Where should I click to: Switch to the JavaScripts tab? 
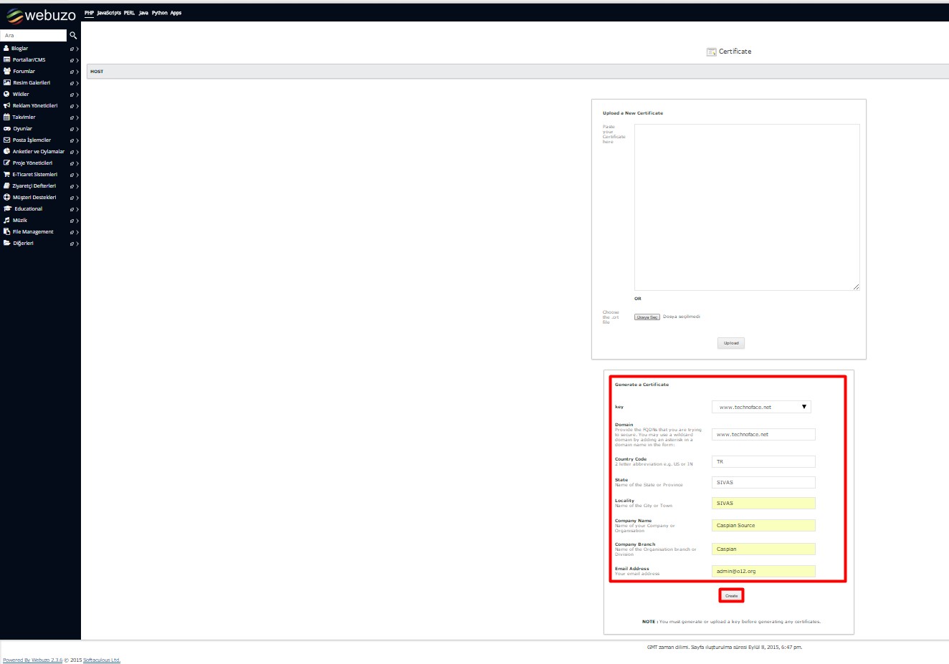tap(109, 13)
